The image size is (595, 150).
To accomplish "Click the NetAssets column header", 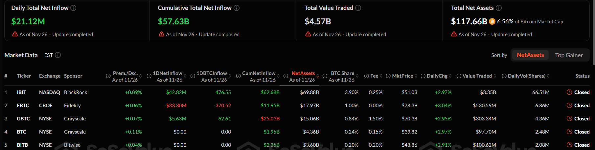I will (303, 73).
